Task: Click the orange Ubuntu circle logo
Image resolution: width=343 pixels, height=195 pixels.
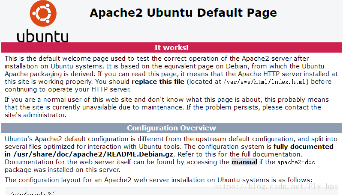Action: (43, 13)
